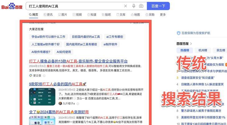Click the thumbnail of the 9款职场 result
This screenshot has height=125, width=227.
(42, 97)
